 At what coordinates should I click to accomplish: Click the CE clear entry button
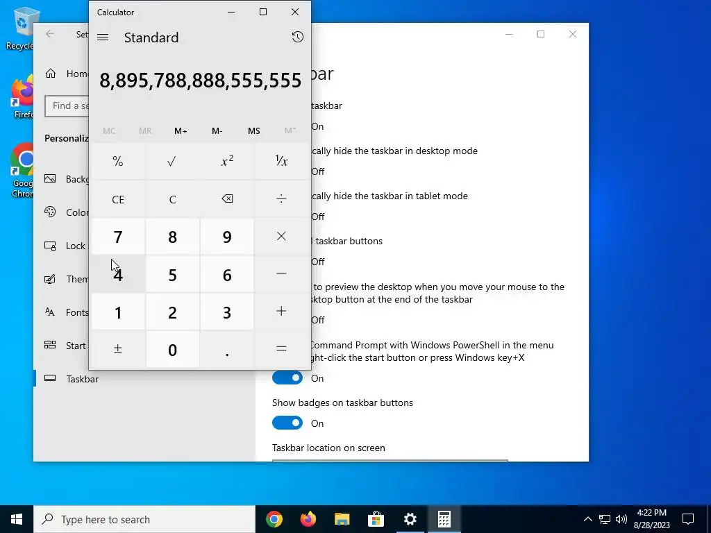(x=118, y=199)
